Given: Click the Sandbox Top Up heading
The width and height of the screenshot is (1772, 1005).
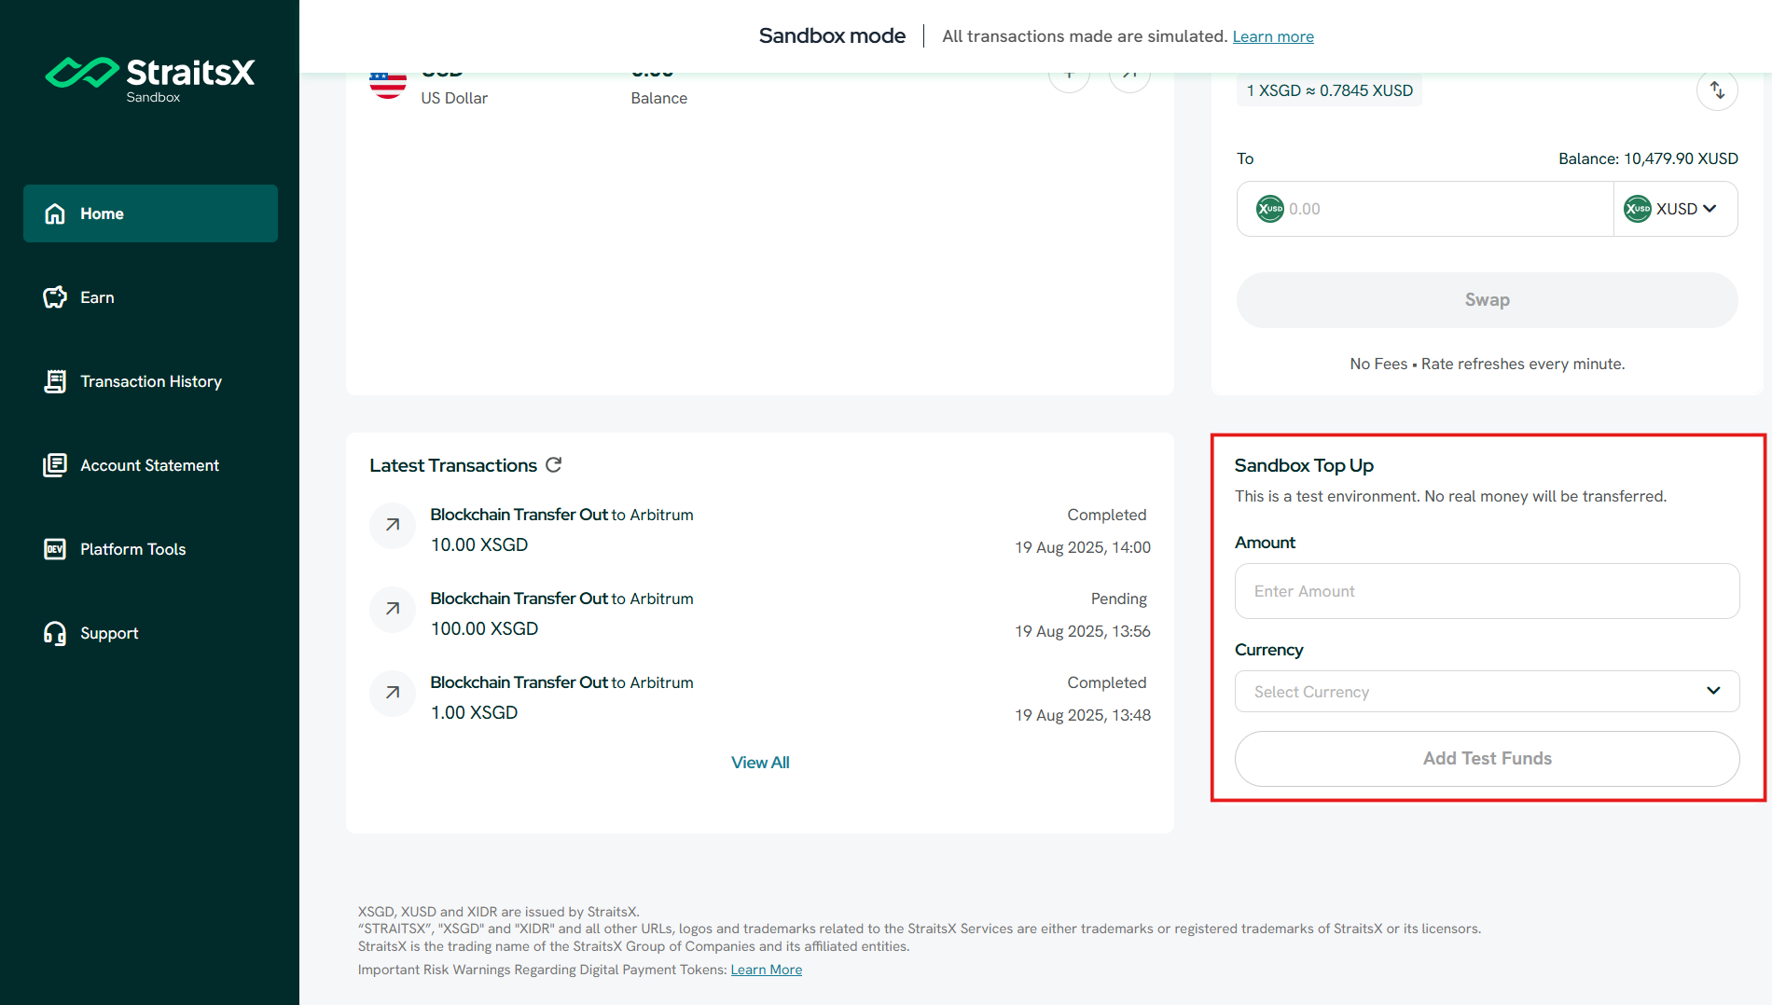Looking at the screenshot, I should click(1304, 465).
